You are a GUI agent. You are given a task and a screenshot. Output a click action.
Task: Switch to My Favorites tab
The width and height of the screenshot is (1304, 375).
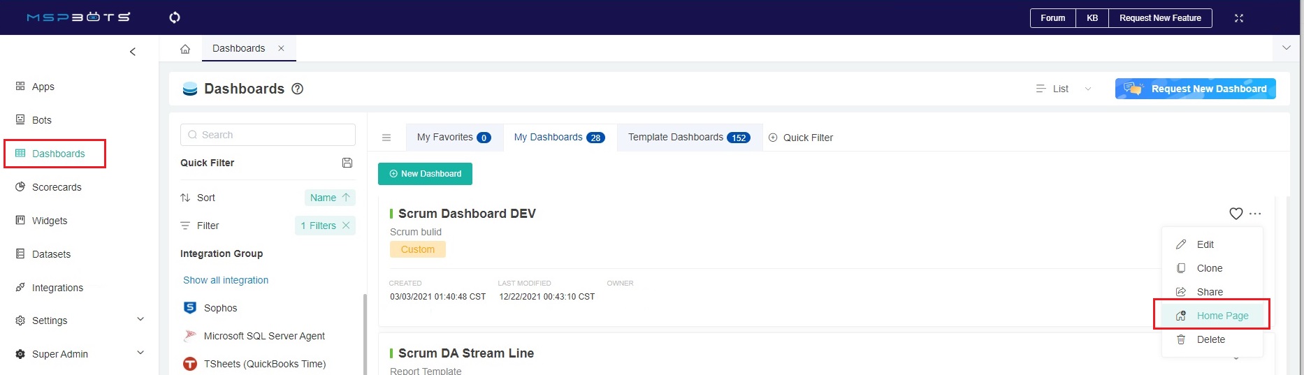(x=454, y=137)
